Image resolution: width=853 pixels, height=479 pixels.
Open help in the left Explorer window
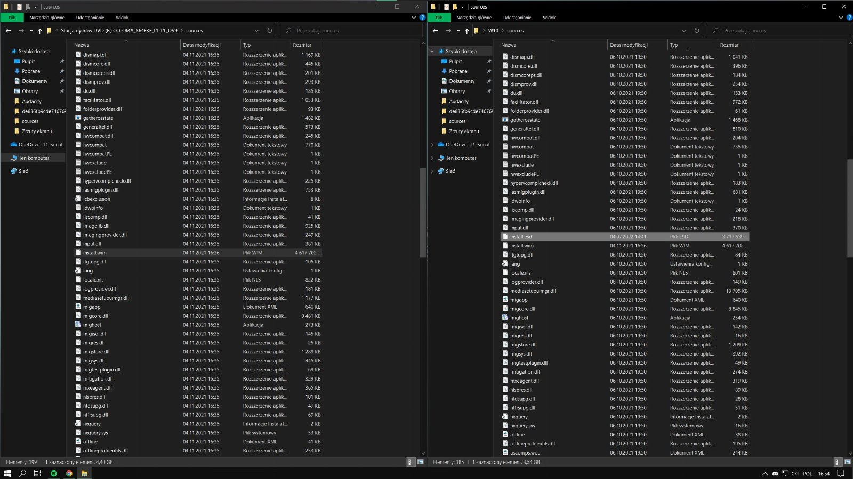(x=422, y=18)
